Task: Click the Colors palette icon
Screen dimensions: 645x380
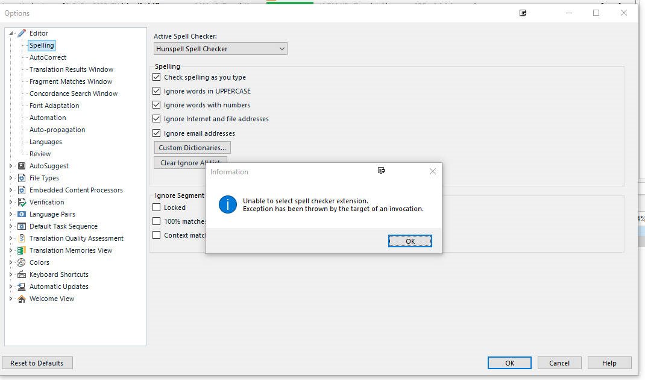Action: (x=22, y=262)
